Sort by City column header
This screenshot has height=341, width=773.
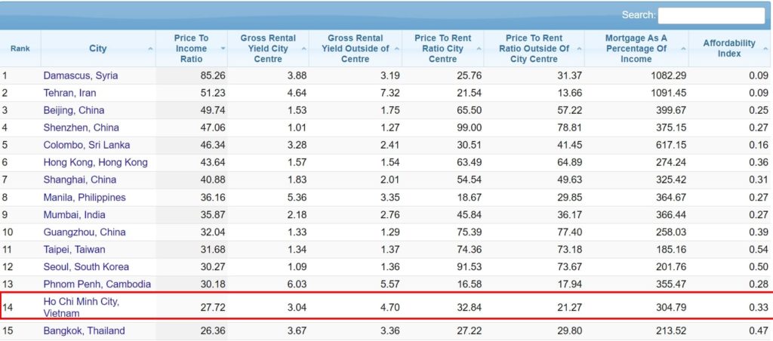coord(97,49)
